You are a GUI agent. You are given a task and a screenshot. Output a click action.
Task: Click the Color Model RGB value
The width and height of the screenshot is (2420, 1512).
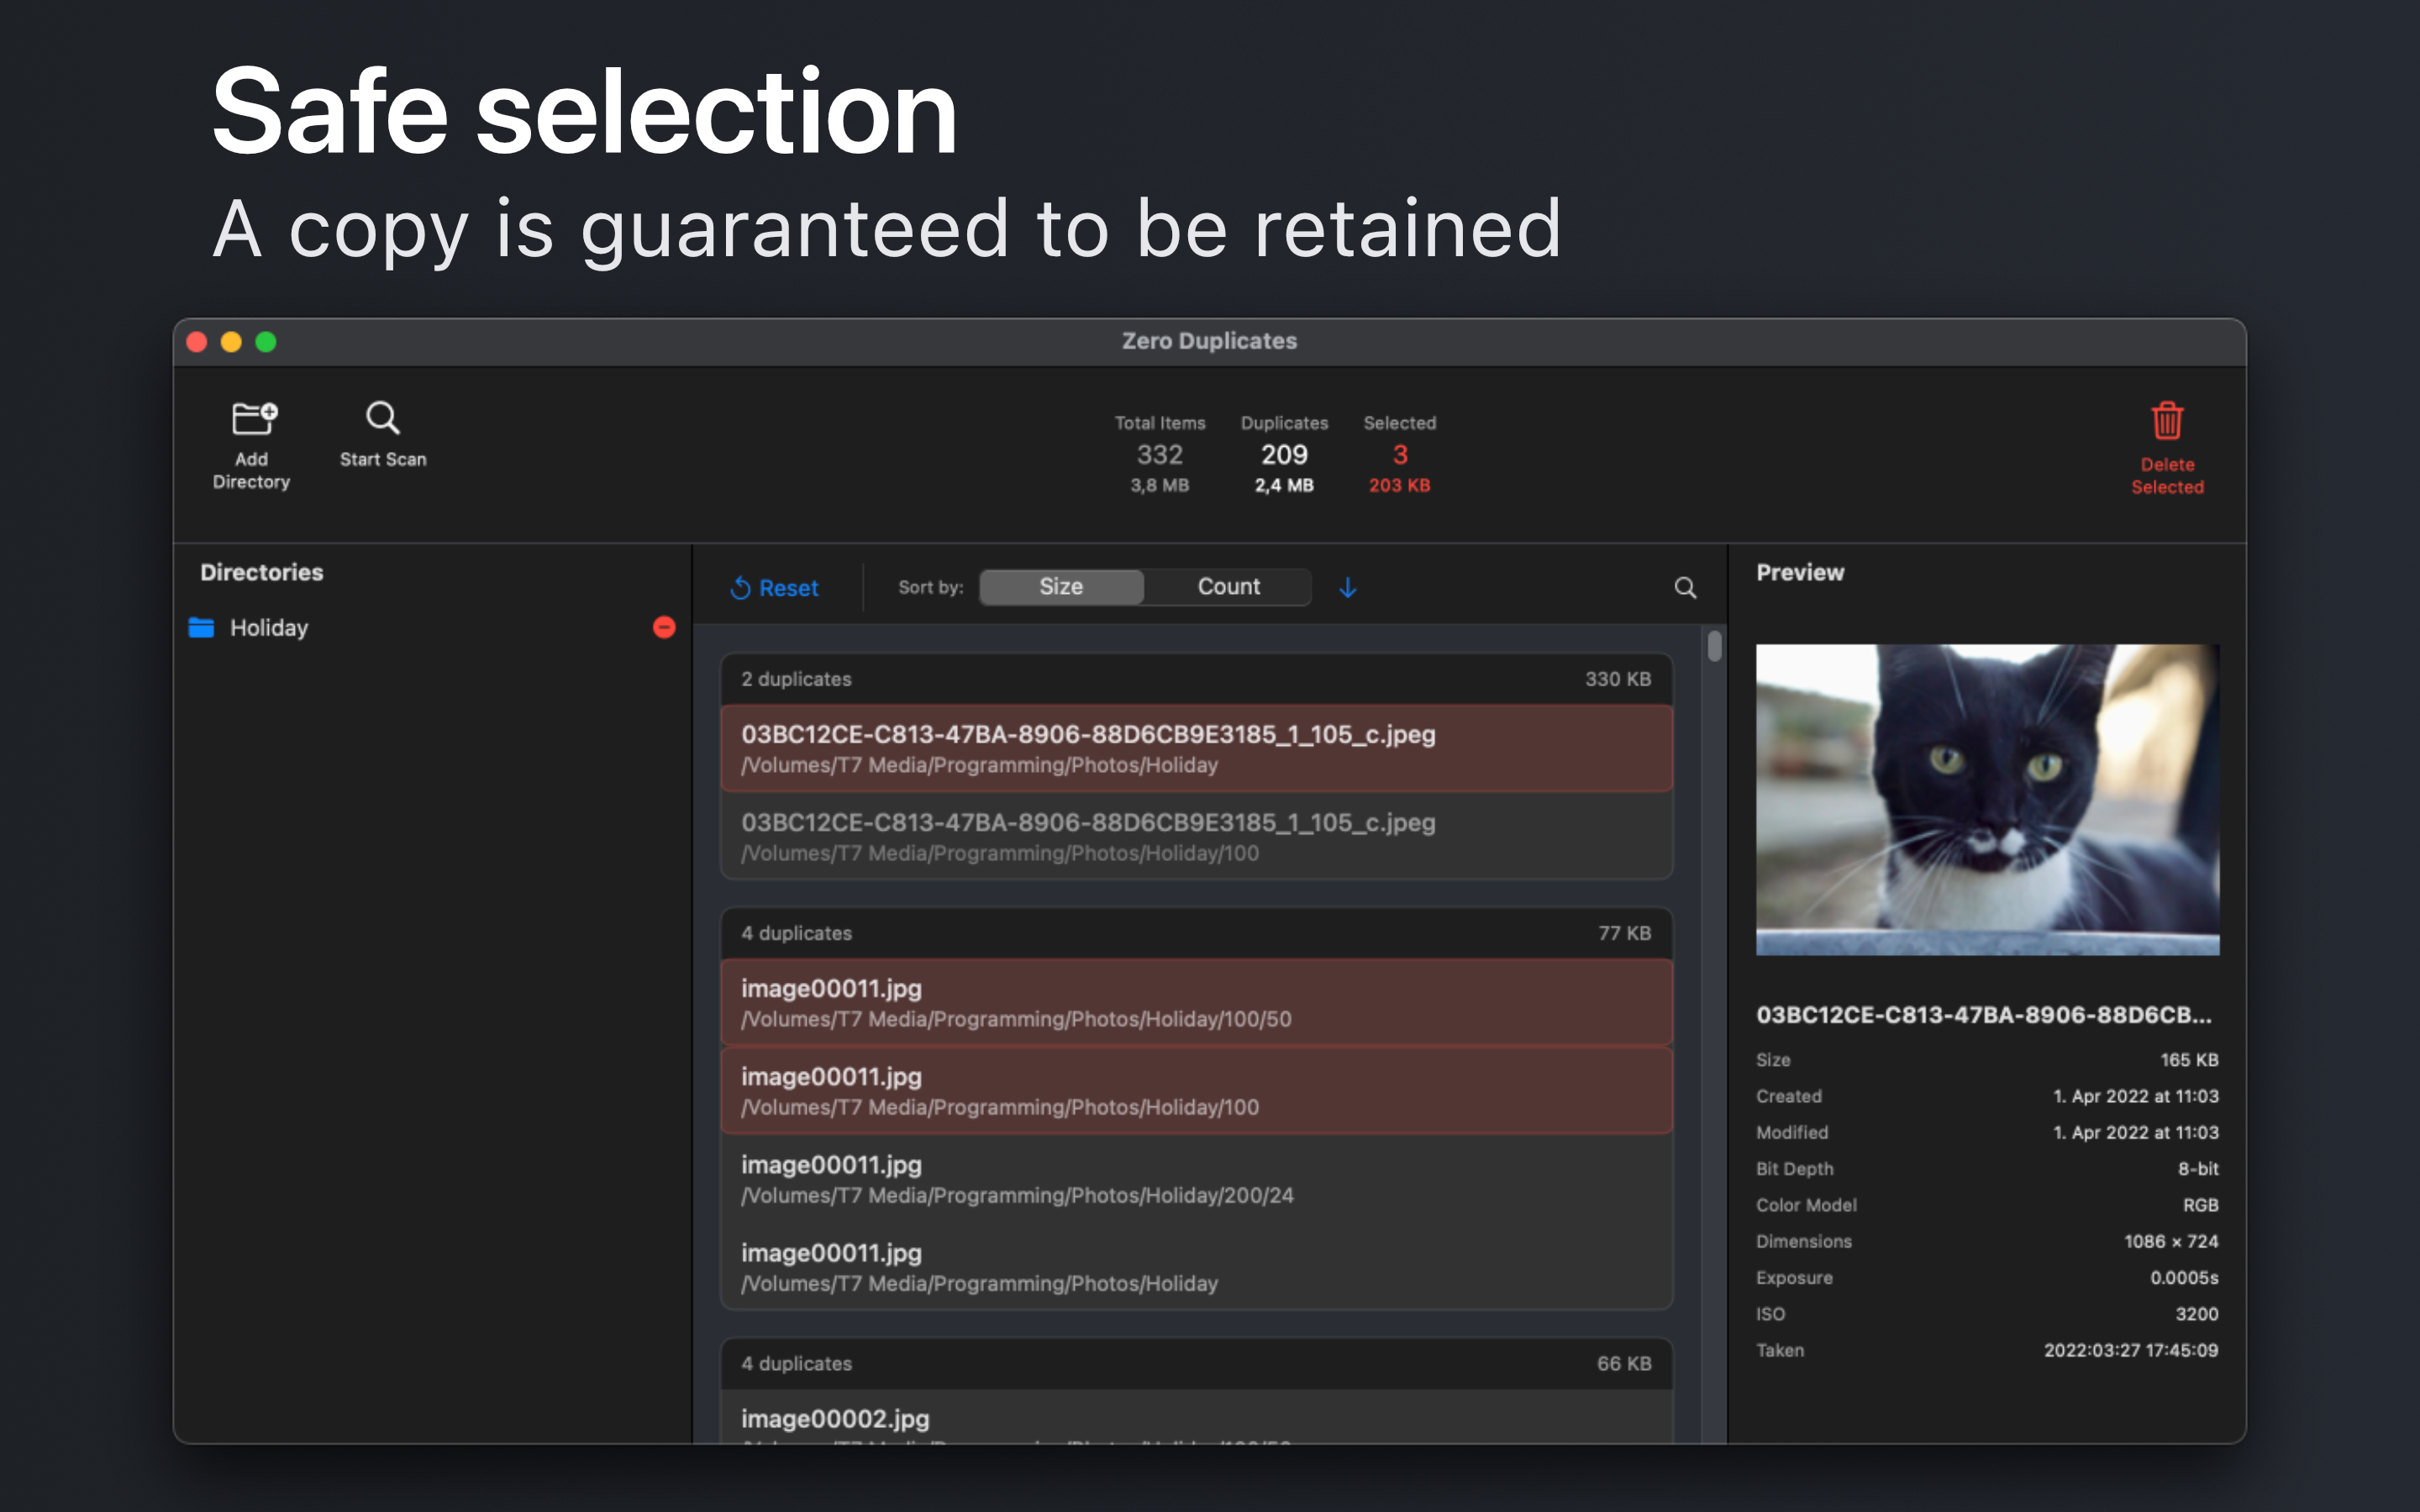pyautogui.click(x=2200, y=1205)
